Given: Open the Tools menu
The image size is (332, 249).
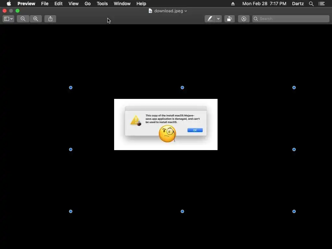Looking at the screenshot, I should pyautogui.click(x=102, y=4).
